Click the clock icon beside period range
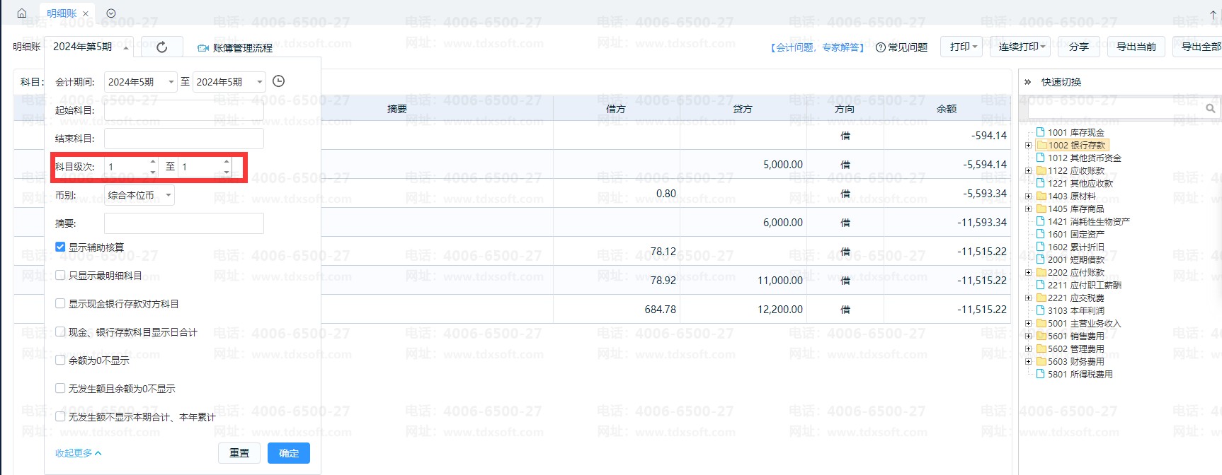Image resolution: width=1222 pixels, height=475 pixels. (x=279, y=81)
